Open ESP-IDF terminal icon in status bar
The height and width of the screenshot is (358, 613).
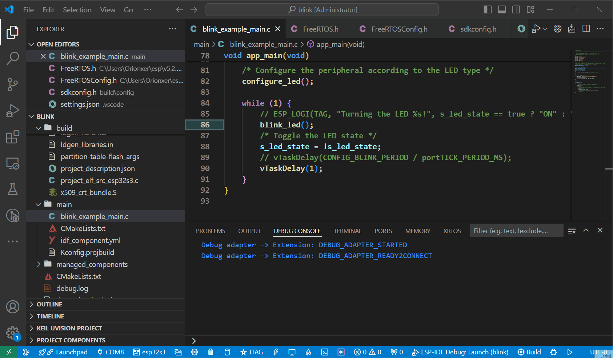325,352
